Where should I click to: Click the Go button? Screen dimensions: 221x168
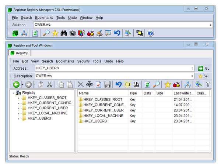[204, 69]
